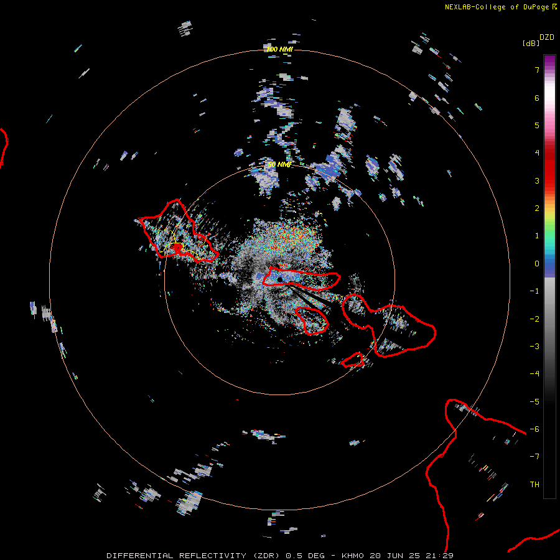Click DIFFERENTIAL REFLECTIVITY (ZDR) in the caption
Image resolution: width=560 pixels, height=560 pixels.
[194, 556]
